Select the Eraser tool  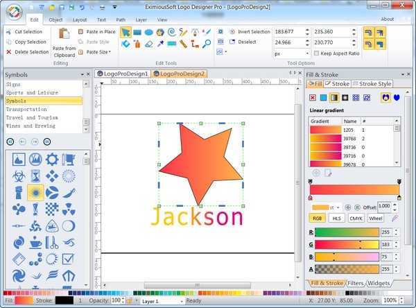149,44
